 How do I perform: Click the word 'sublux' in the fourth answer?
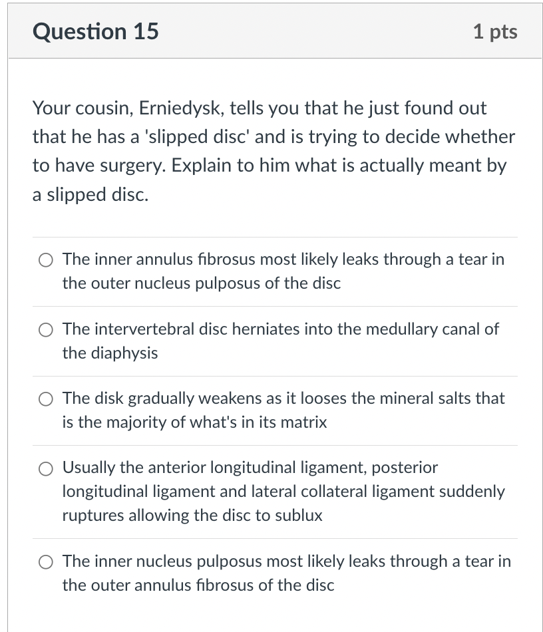[299, 516]
